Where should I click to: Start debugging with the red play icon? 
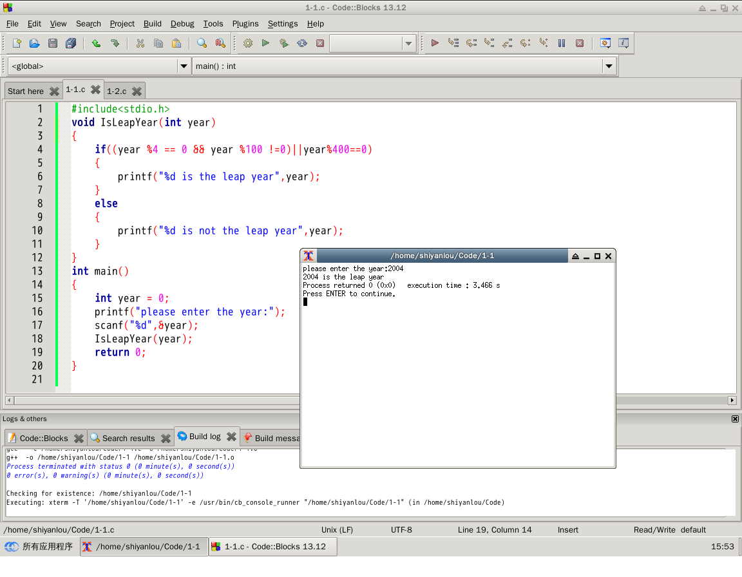435,43
